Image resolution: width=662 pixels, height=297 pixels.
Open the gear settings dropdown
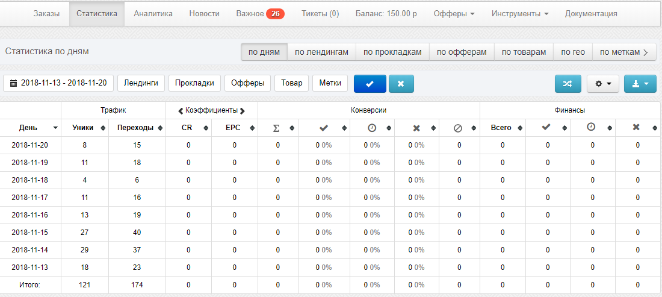pos(602,84)
